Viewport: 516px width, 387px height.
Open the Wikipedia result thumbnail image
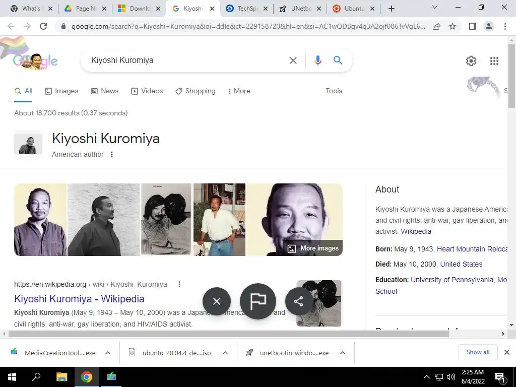click(319, 303)
